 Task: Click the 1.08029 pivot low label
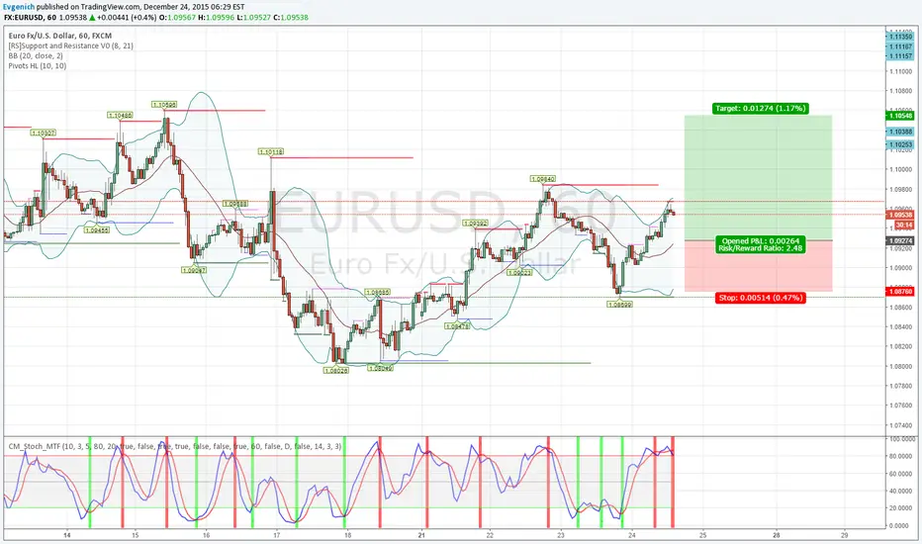336,371
